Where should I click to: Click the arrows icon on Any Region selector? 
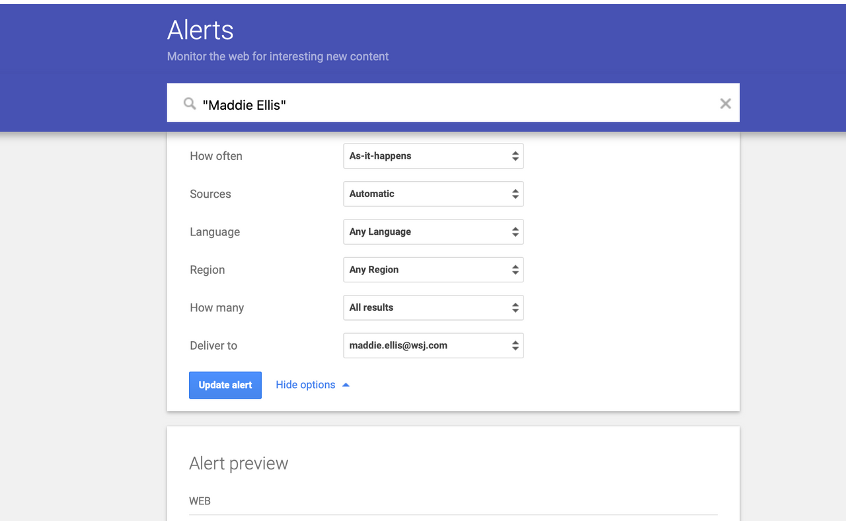click(515, 270)
